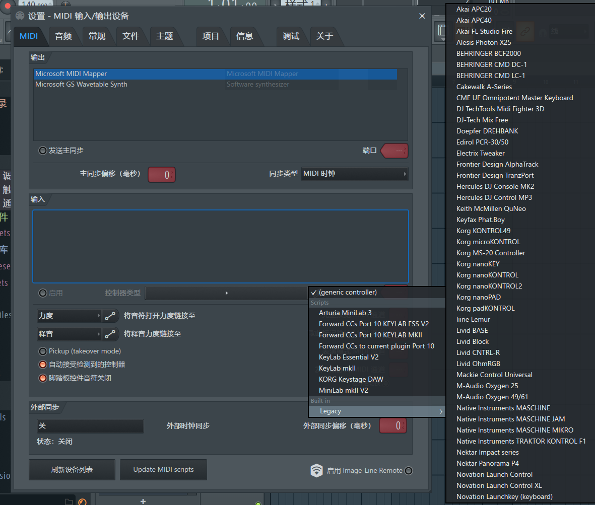
Task: Select Microsoft GS Wavetable Synth output
Action: [215, 85]
